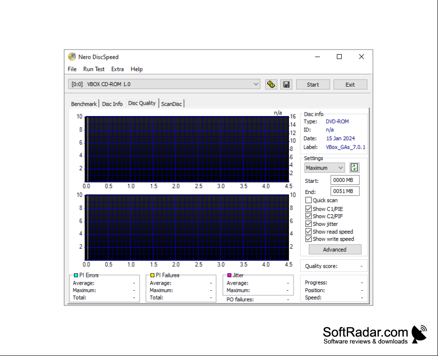
Task: Click the disc type DVD-ROM value
Action: click(x=337, y=121)
